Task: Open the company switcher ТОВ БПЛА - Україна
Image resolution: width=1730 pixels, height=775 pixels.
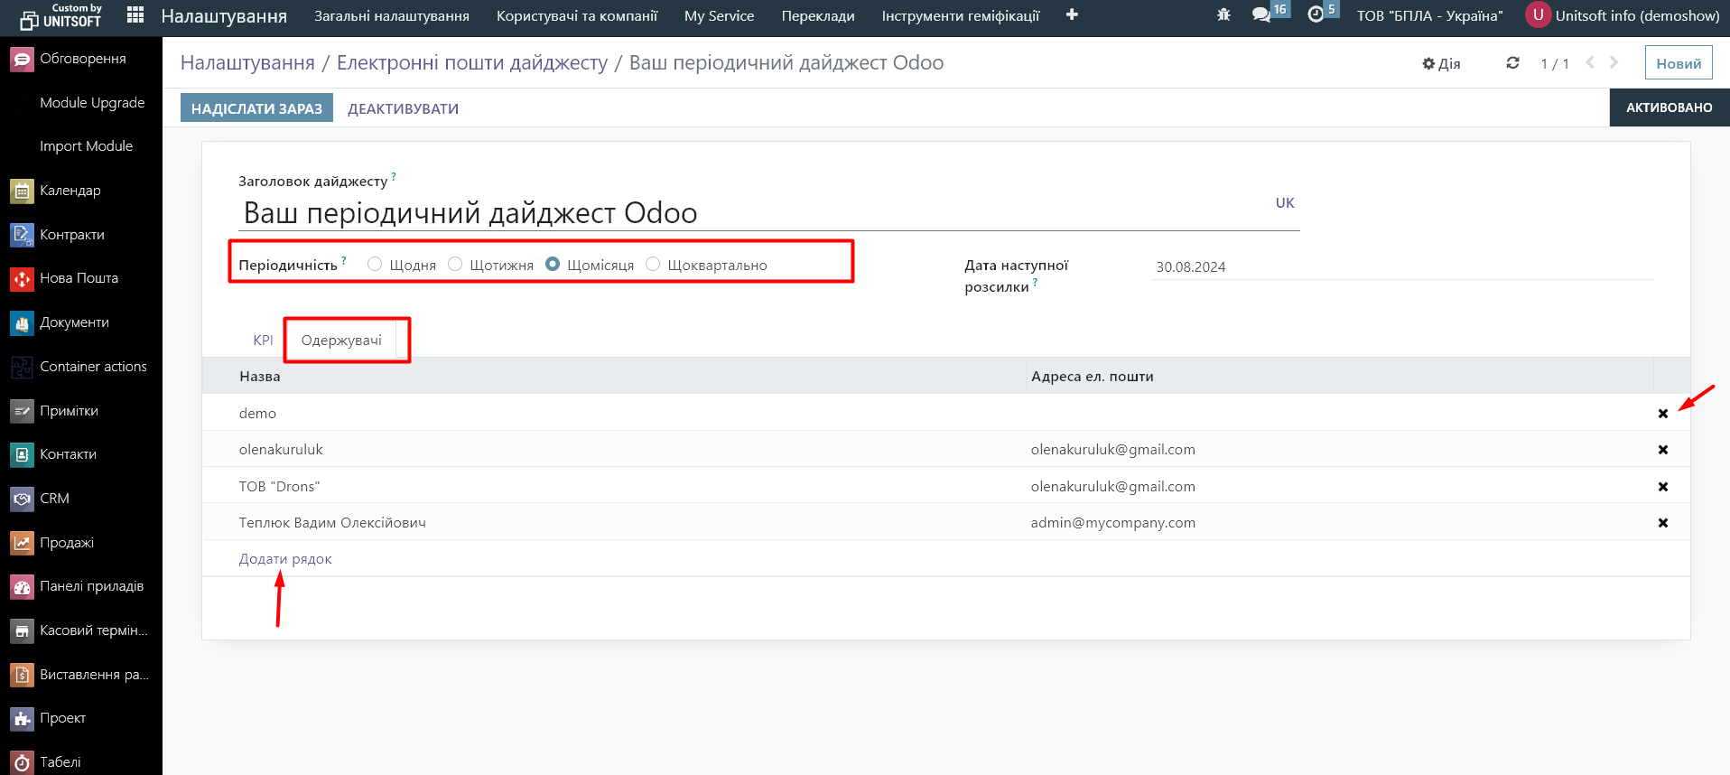Action: click(x=1429, y=15)
